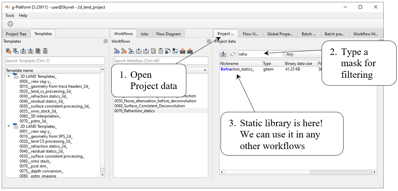Collapse the 2D LAND Templates tree node
The image size is (398, 191).
point(8,127)
